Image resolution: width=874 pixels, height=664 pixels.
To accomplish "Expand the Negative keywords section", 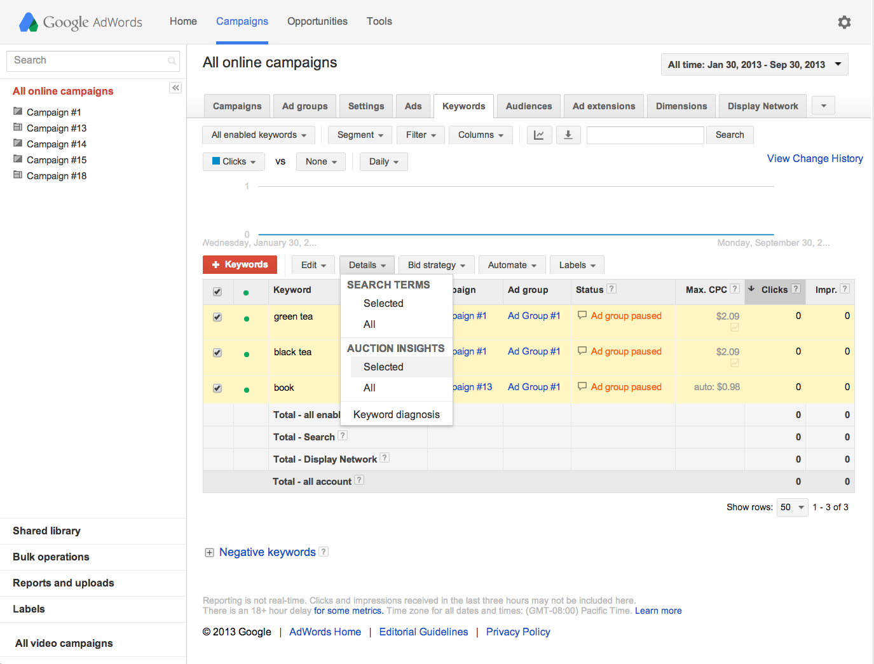I will tap(209, 553).
